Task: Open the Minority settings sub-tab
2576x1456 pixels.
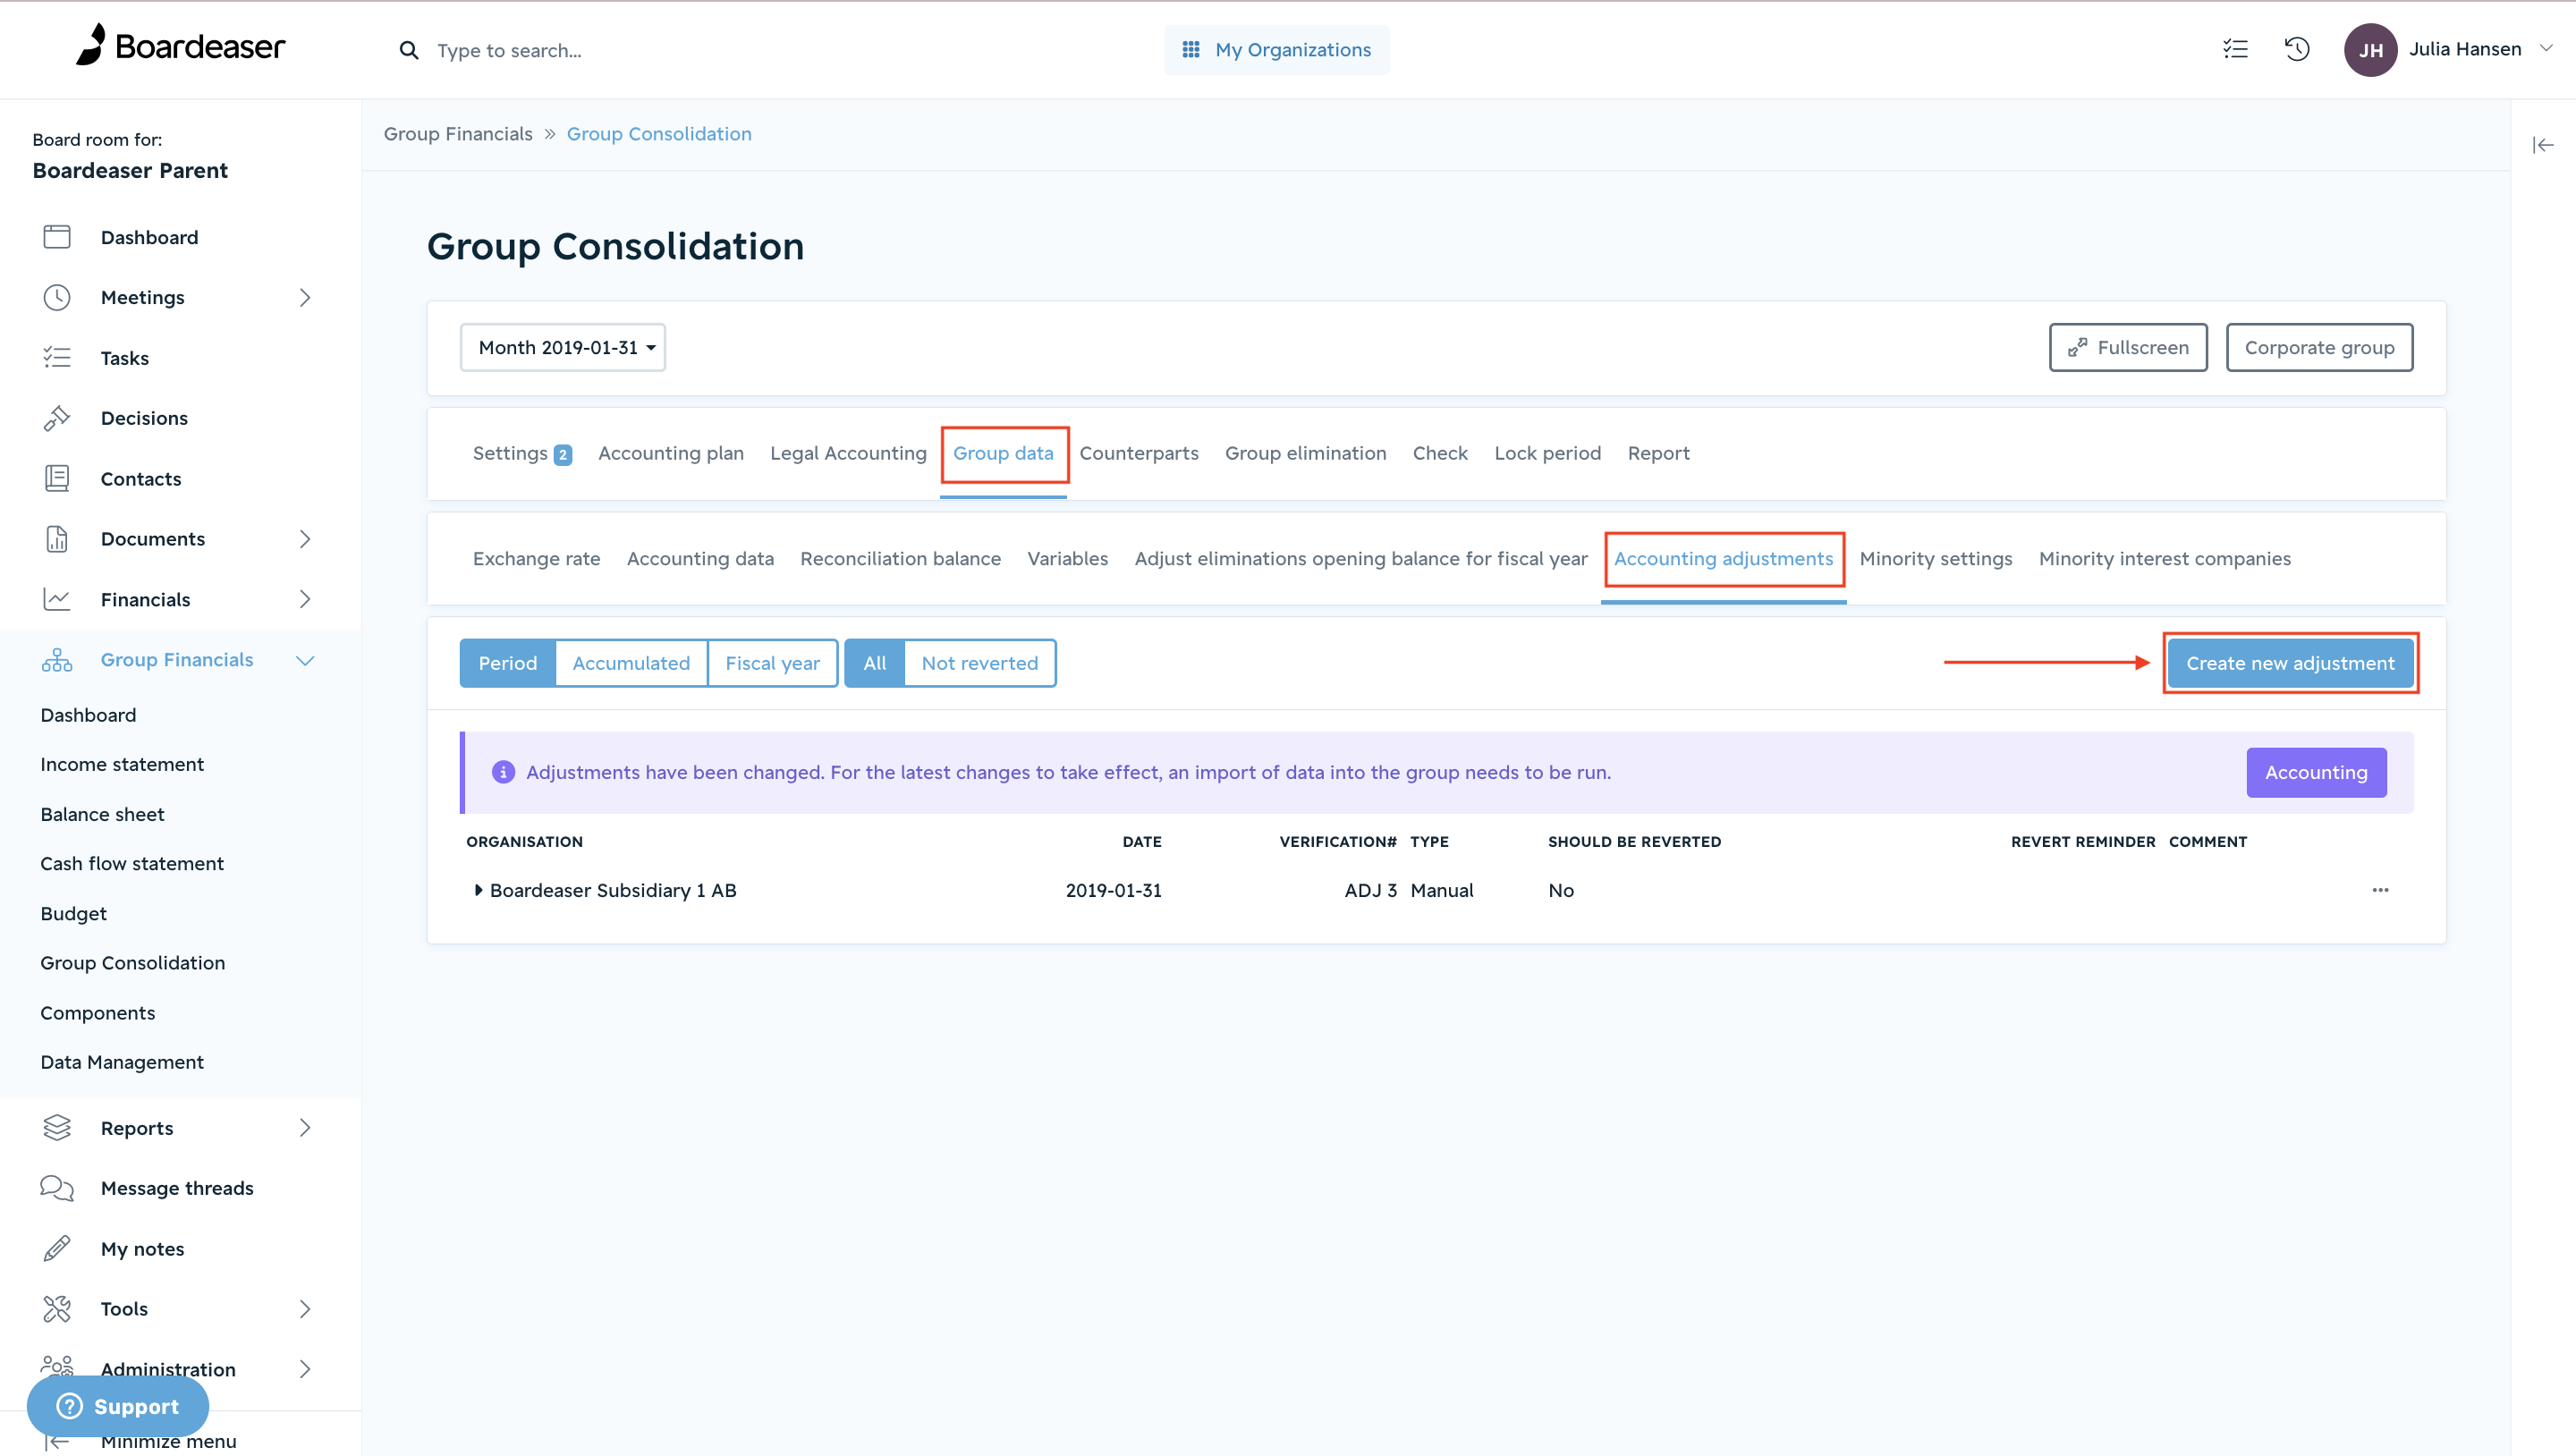Action: (1936, 558)
